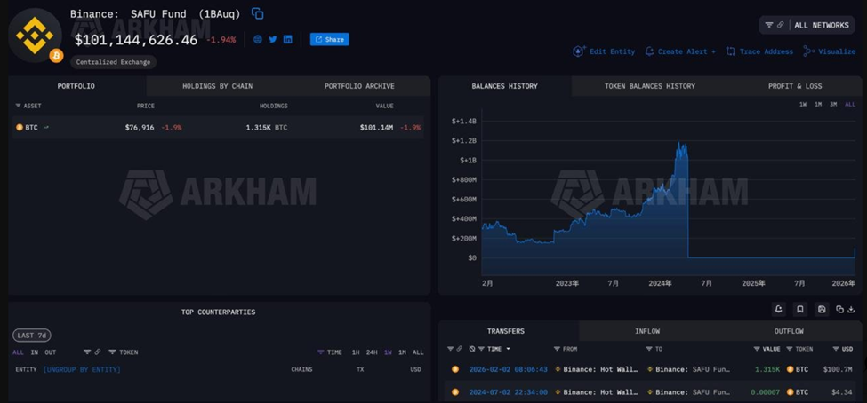Click the chain-link filter icon in Top Counterparties

click(x=97, y=352)
